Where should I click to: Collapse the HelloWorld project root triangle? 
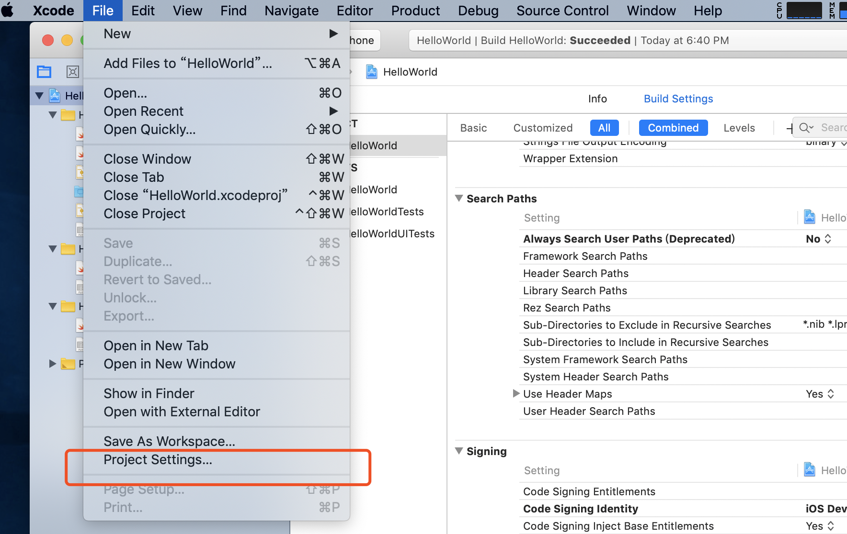click(x=40, y=96)
